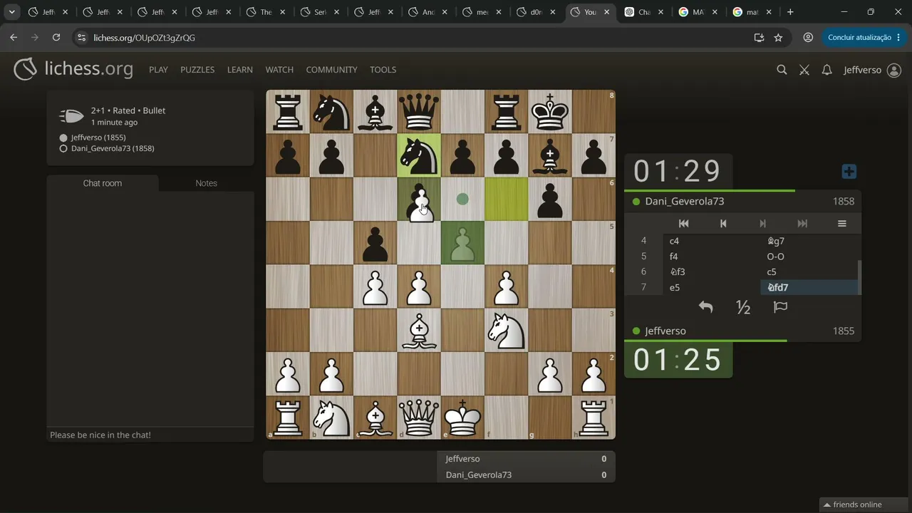The width and height of the screenshot is (912, 513).
Task: Select the white queen on d1
Action: tap(419, 418)
